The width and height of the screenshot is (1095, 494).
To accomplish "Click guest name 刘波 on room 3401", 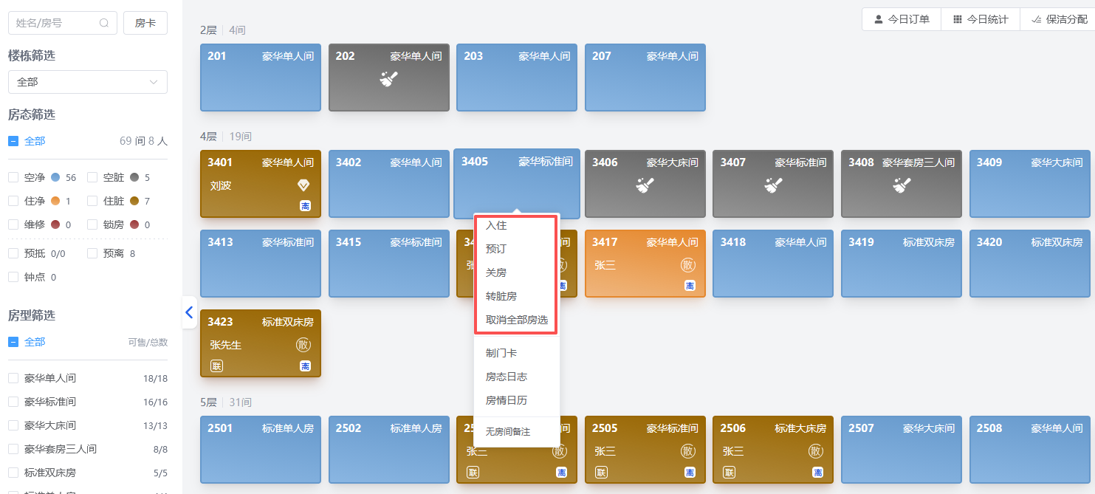I will coord(221,185).
